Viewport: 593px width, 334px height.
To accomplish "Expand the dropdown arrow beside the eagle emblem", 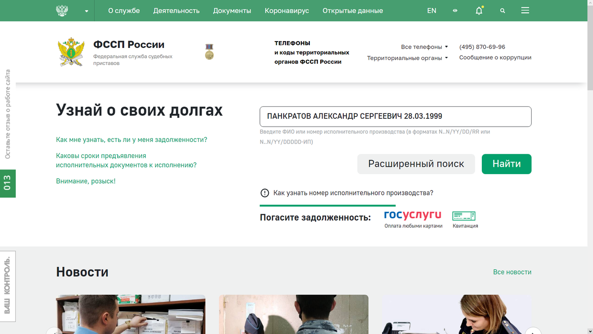I will point(86,11).
